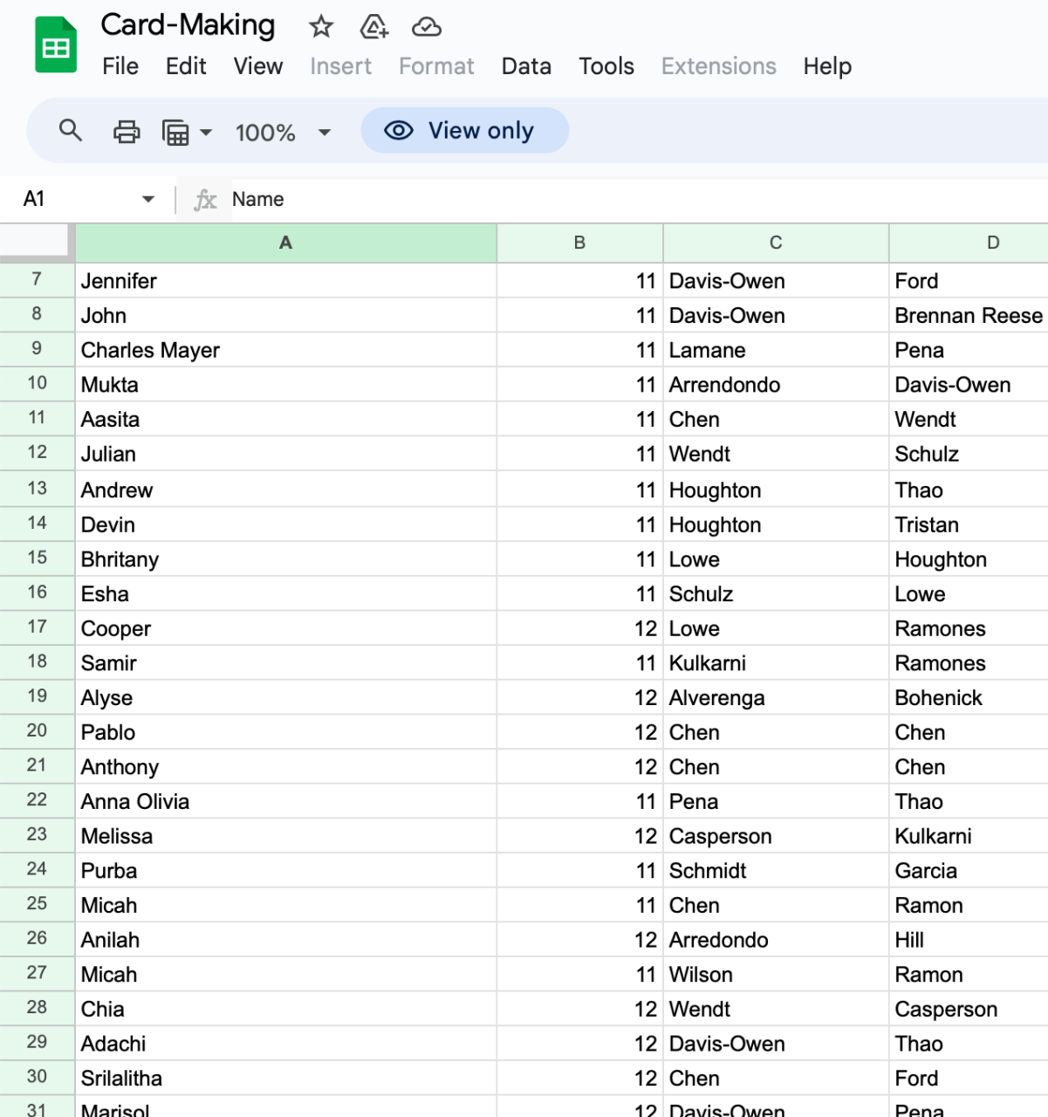Click the cell containing Bhritany
The width and height of the screenshot is (1048, 1117).
click(x=286, y=559)
